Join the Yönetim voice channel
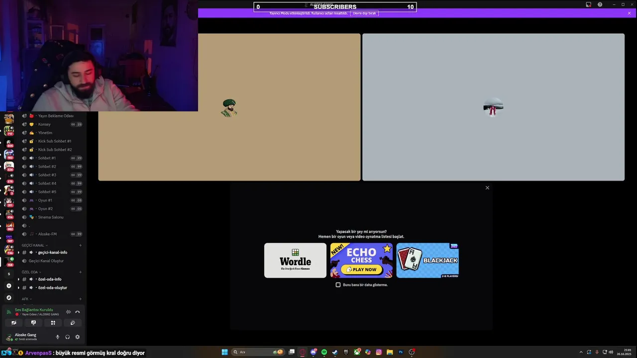This screenshot has width=637, height=358. [52, 133]
